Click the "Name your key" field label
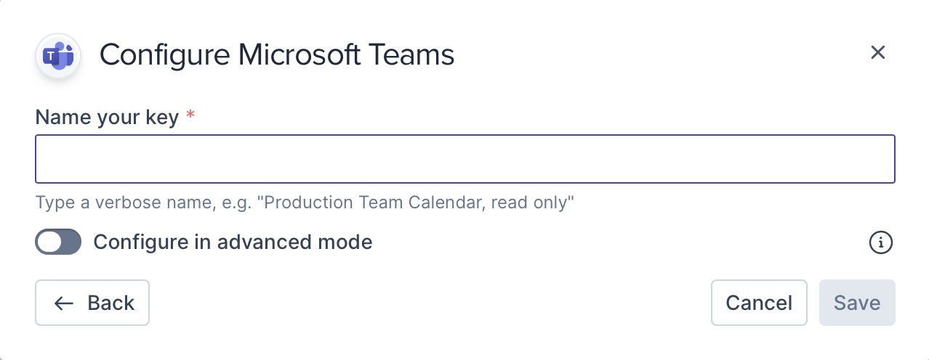 click(107, 117)
